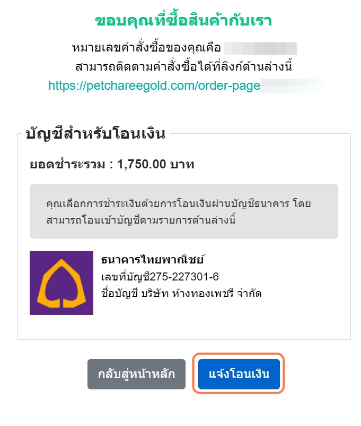Click the line สามารถติดตามคำสั่งซื้อได้ที่ลิงก์ด้านล่างนี้
The image size is (361, 426).
[x=183, y=67]
